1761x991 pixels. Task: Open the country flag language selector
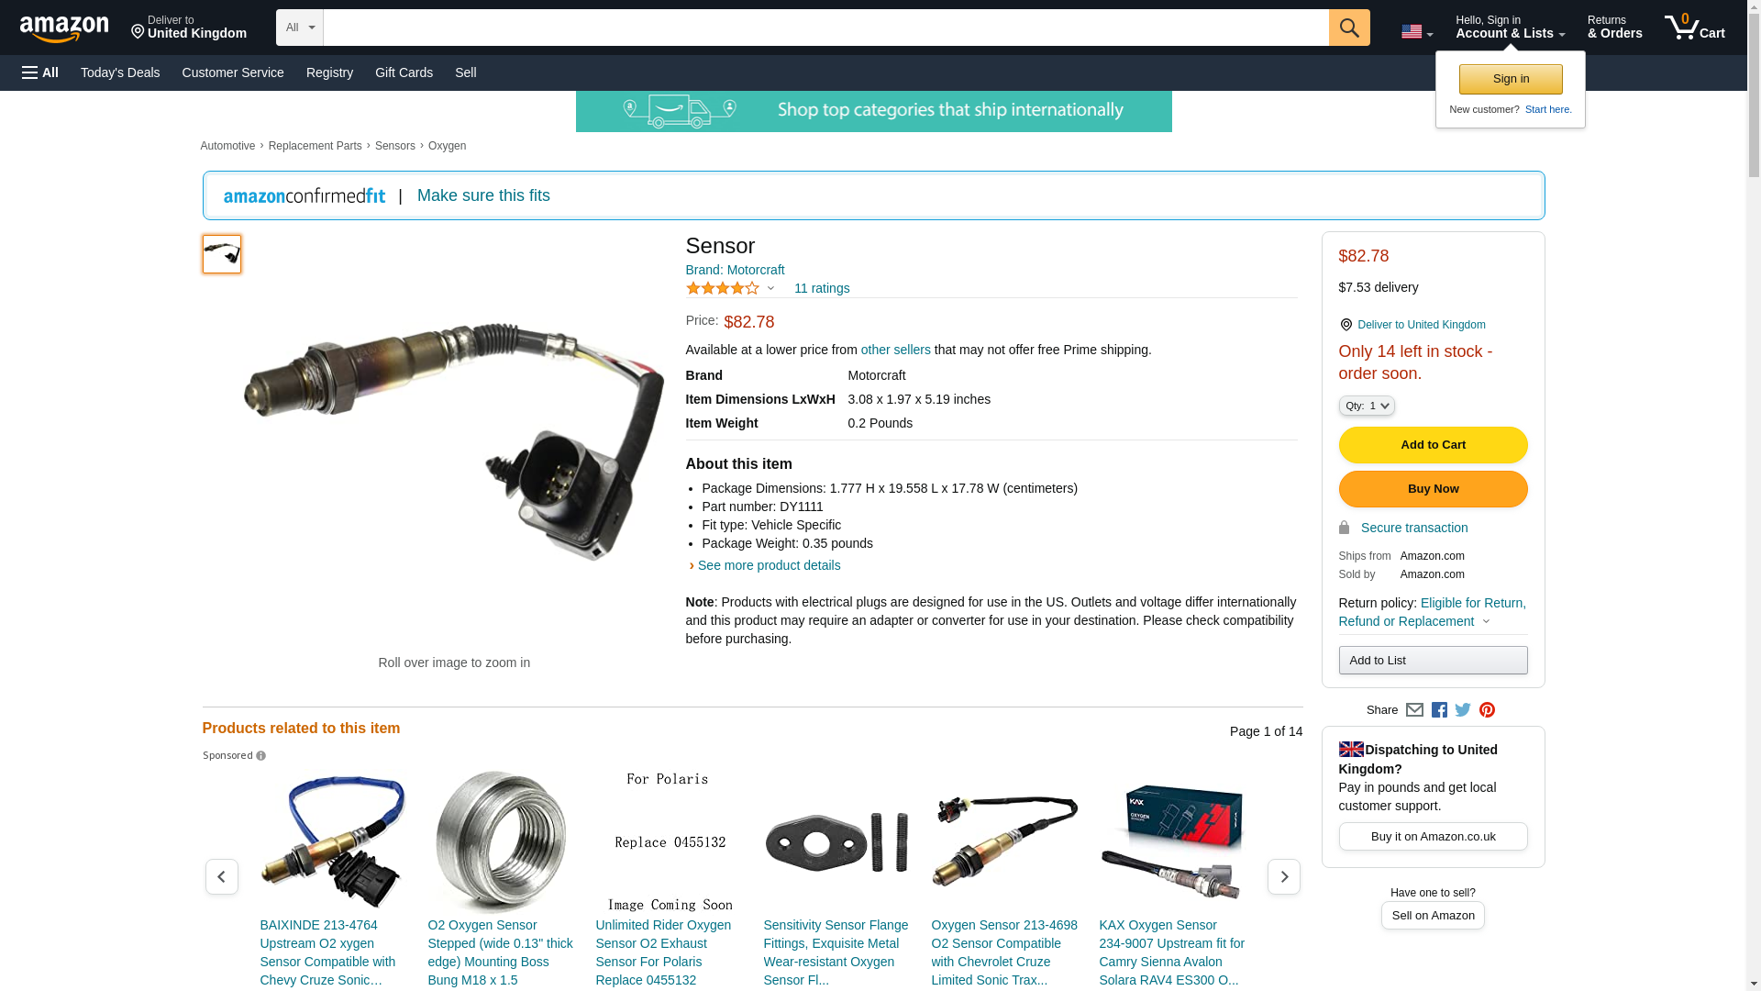(x=1416, y=31)
